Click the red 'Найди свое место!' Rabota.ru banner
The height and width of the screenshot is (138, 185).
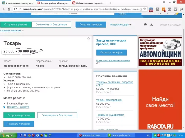(x=160, y=100)
